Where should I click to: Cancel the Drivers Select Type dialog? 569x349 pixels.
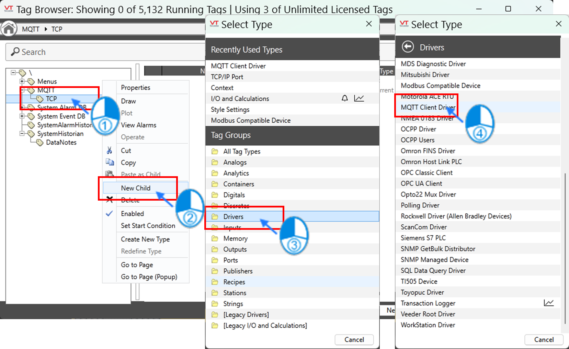(x=544, y=339)
